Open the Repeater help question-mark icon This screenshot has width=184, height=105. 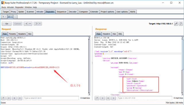[x=181, y=24]
